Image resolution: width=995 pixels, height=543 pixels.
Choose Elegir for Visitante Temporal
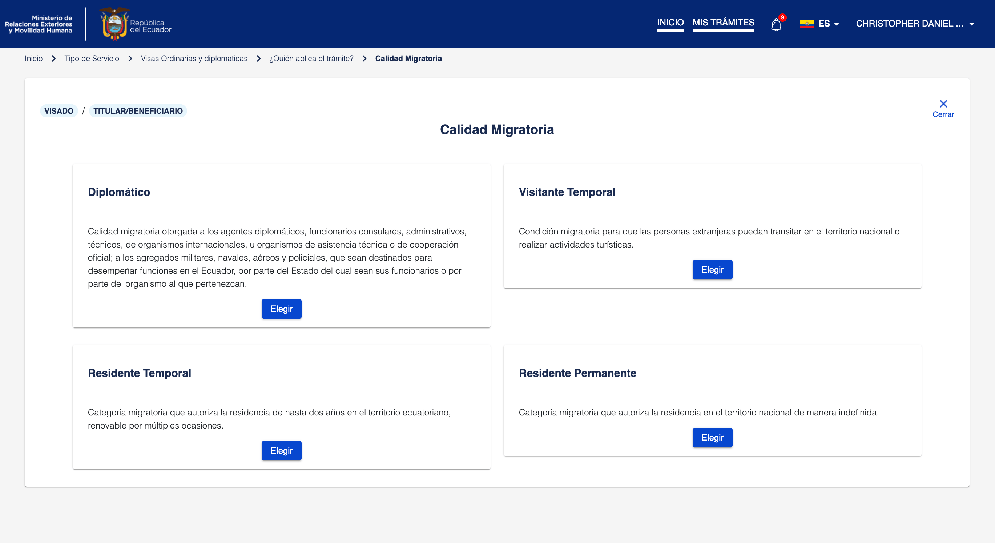[x=712, y=270]
